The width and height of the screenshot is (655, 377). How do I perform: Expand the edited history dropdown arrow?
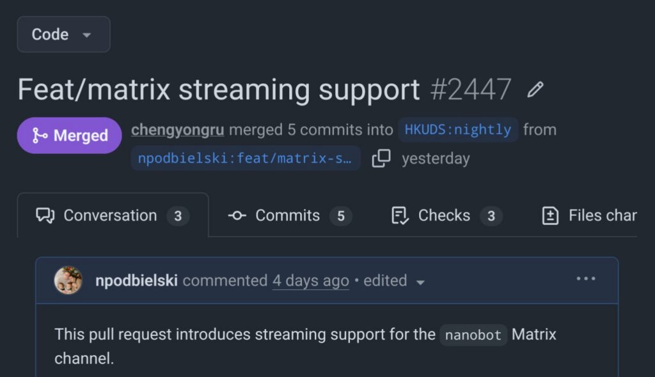coord(420,282)
